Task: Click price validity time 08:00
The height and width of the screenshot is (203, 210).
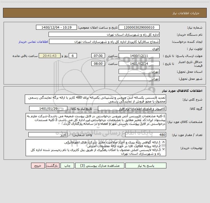Action: tap(98, 64)
